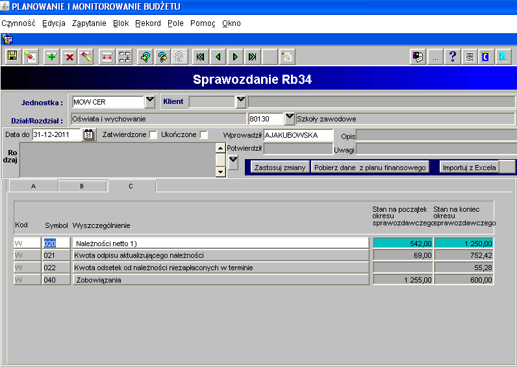Click the clear record eraser icon
517x367 pixels.
pos(85,57)
